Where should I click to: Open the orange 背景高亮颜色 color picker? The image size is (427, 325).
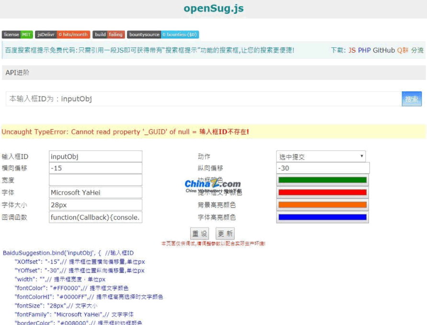pyautogui.click(x=323, y=205)
